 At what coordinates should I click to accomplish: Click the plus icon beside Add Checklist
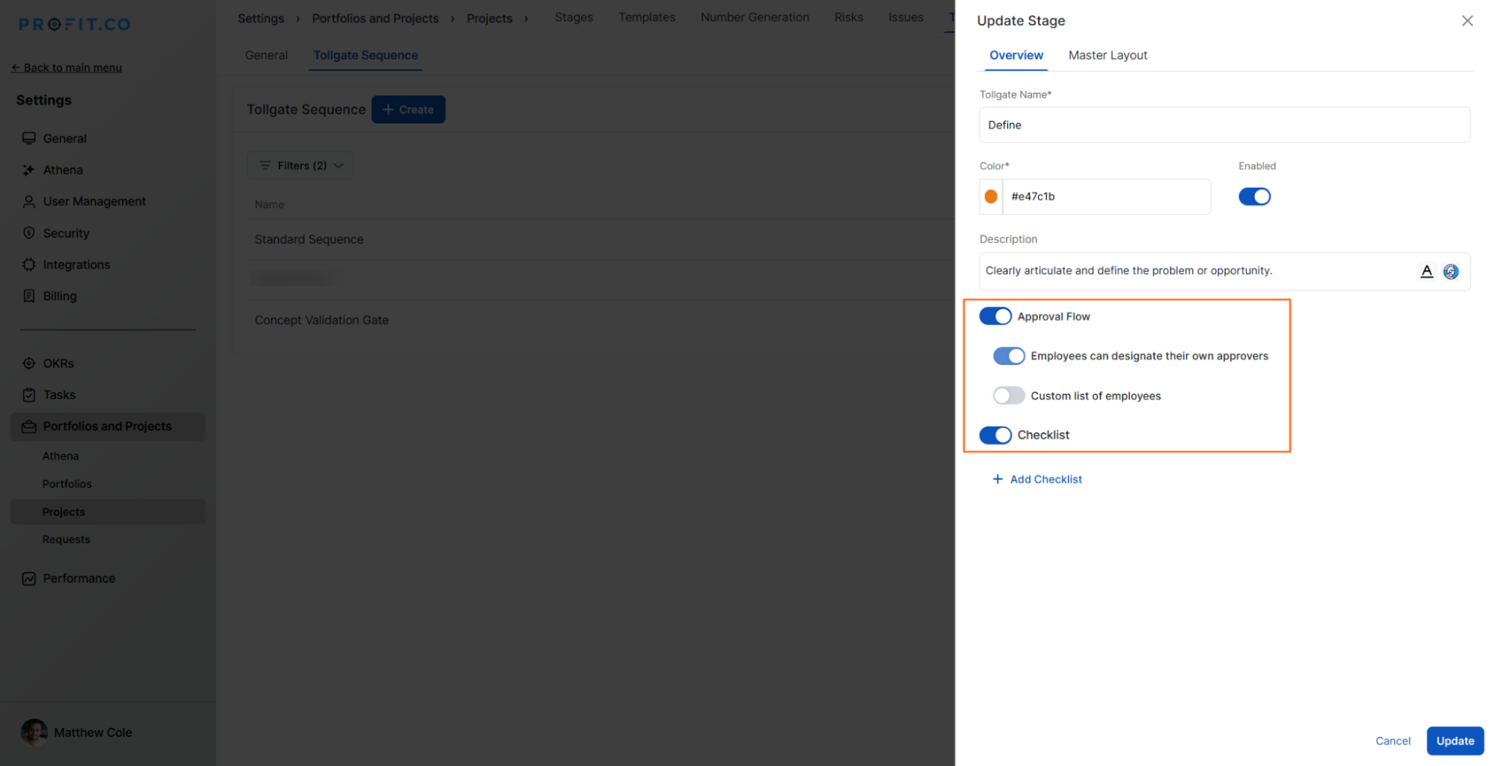pyautogui.click(x=997, y=479)
